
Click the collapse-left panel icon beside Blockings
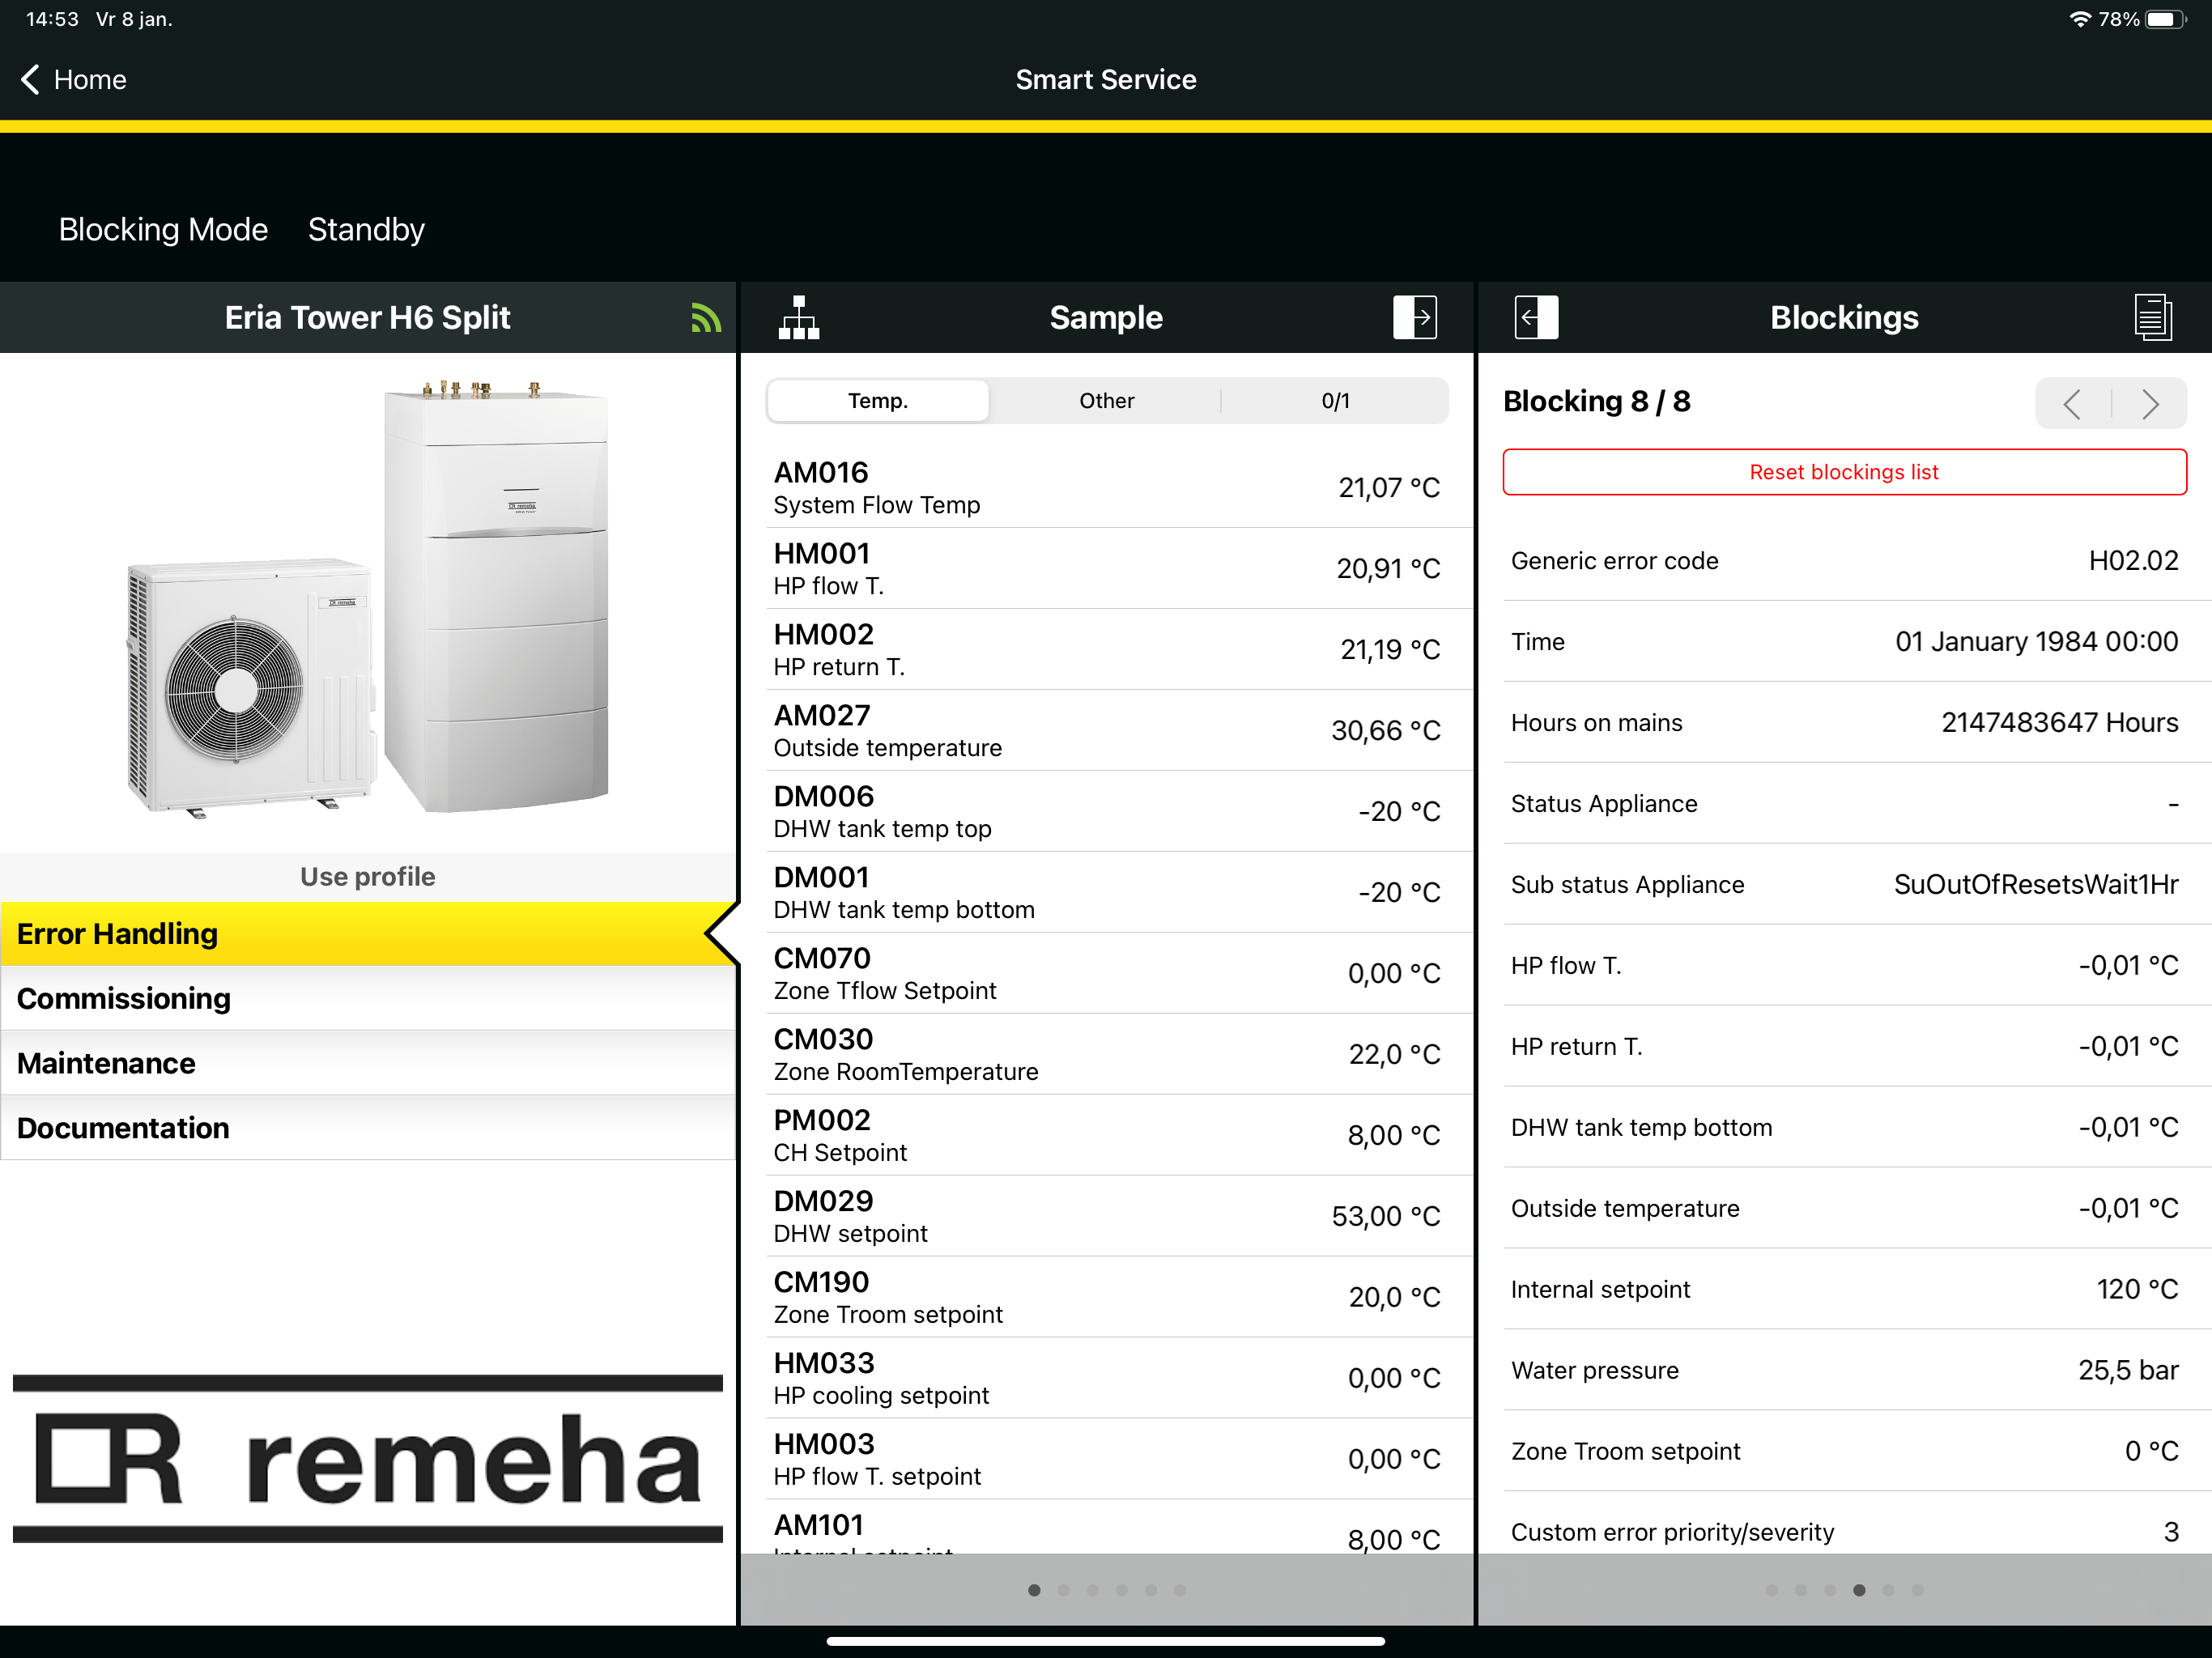(1535, 318)
